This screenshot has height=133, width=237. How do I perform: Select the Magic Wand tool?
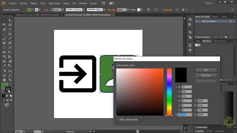click(4, 25)
